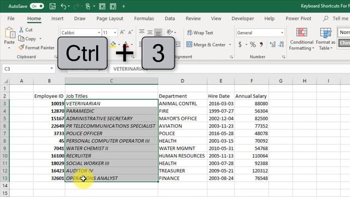Viewport: 350px width, 197px height.
Task: Toggle Wrap Text
Action: (x=200, y=33)
